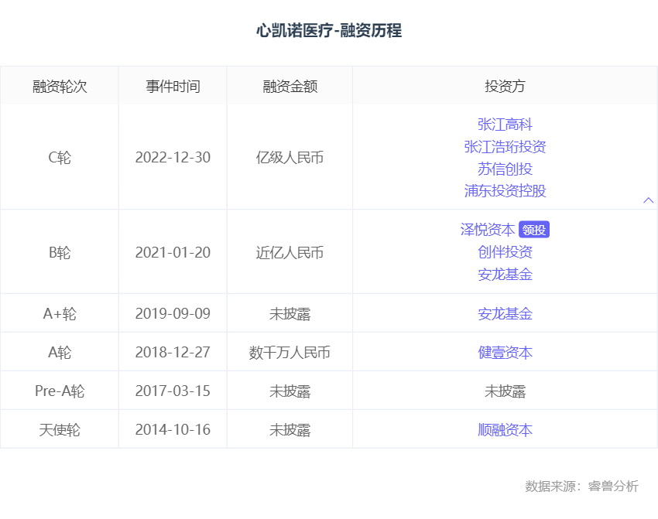Collapse the C轮 investor list chevron
This screenshot has width=658, height=519.
tap(649, 200)
